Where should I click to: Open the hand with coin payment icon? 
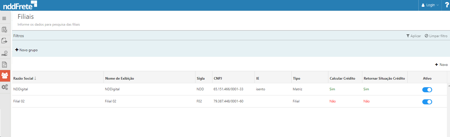(5, 53)
